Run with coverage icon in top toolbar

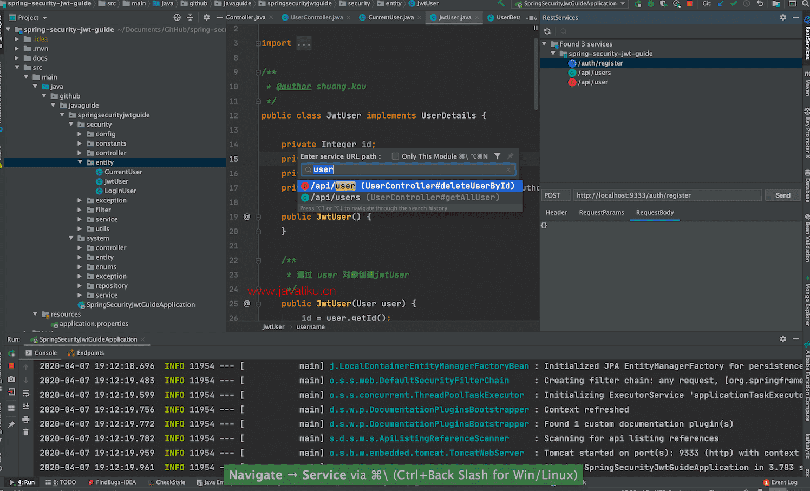click(664, 4)
